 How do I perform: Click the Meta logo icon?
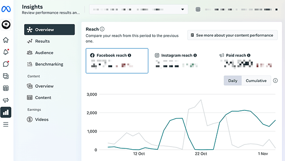[6, 9]
